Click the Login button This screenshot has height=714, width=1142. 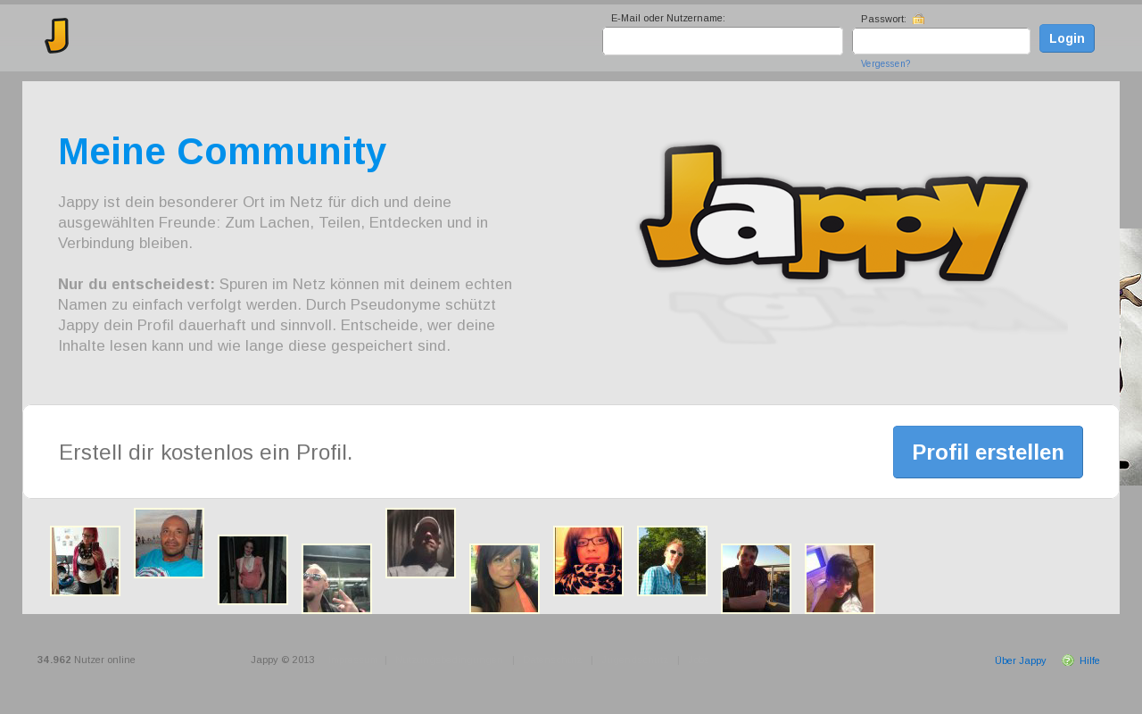1067,38
